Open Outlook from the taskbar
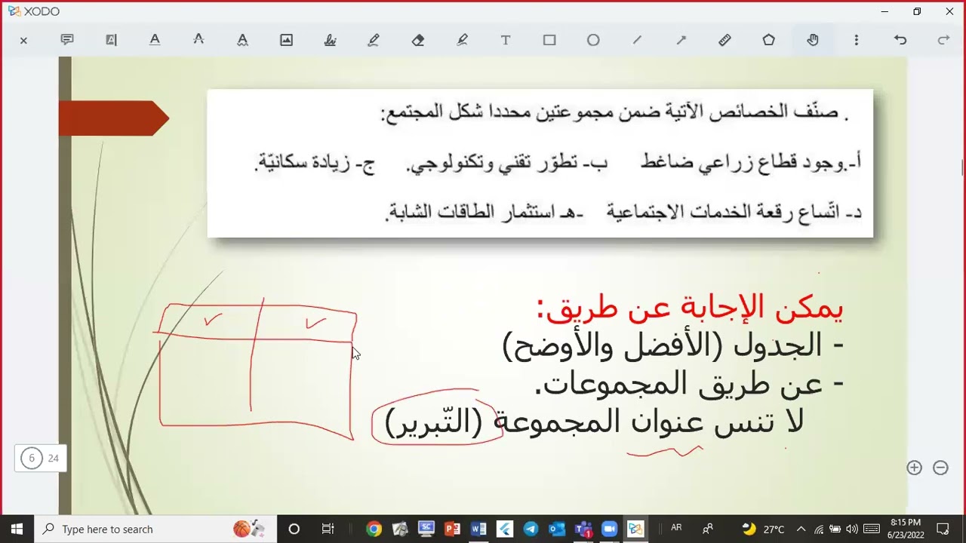 (x=557, y=529)
